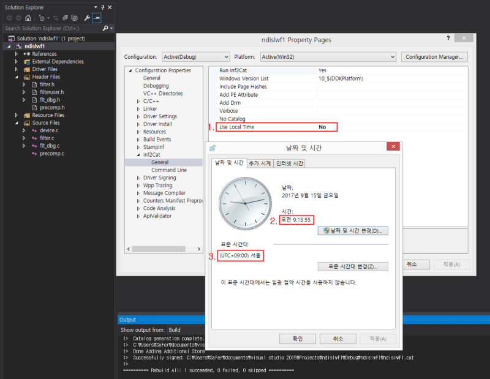Viewport: 490px width, 379px height.
Task: Switch to 인터넷 시간 tab
Action: 289,163
